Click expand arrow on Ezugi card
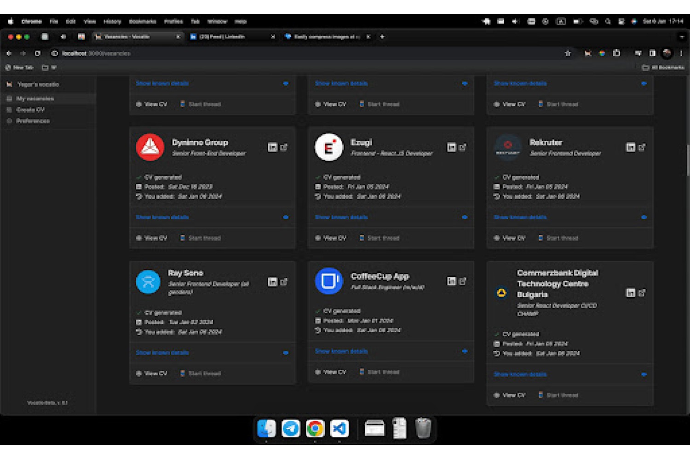Screen dimensions: 690x460 pyautogui.click(x=465, y=217)
